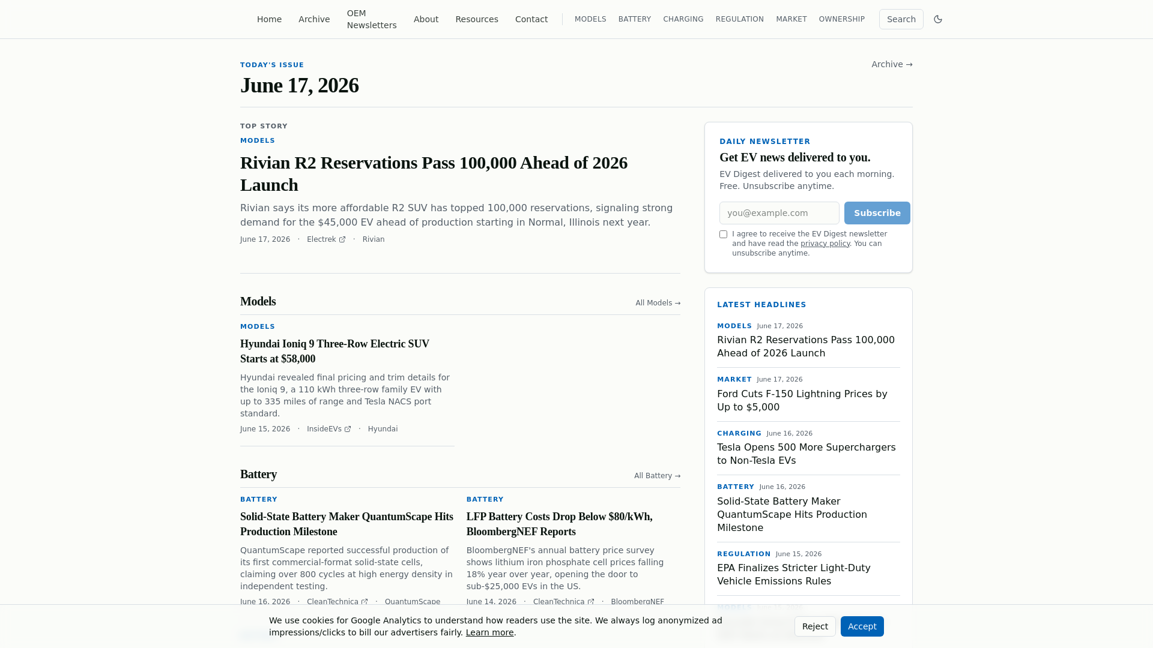The width and height of the screenshot is (1153, 648).
Task: Open All Models link
Action: [658, 303]
